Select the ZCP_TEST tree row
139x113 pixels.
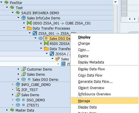point(30,90)
